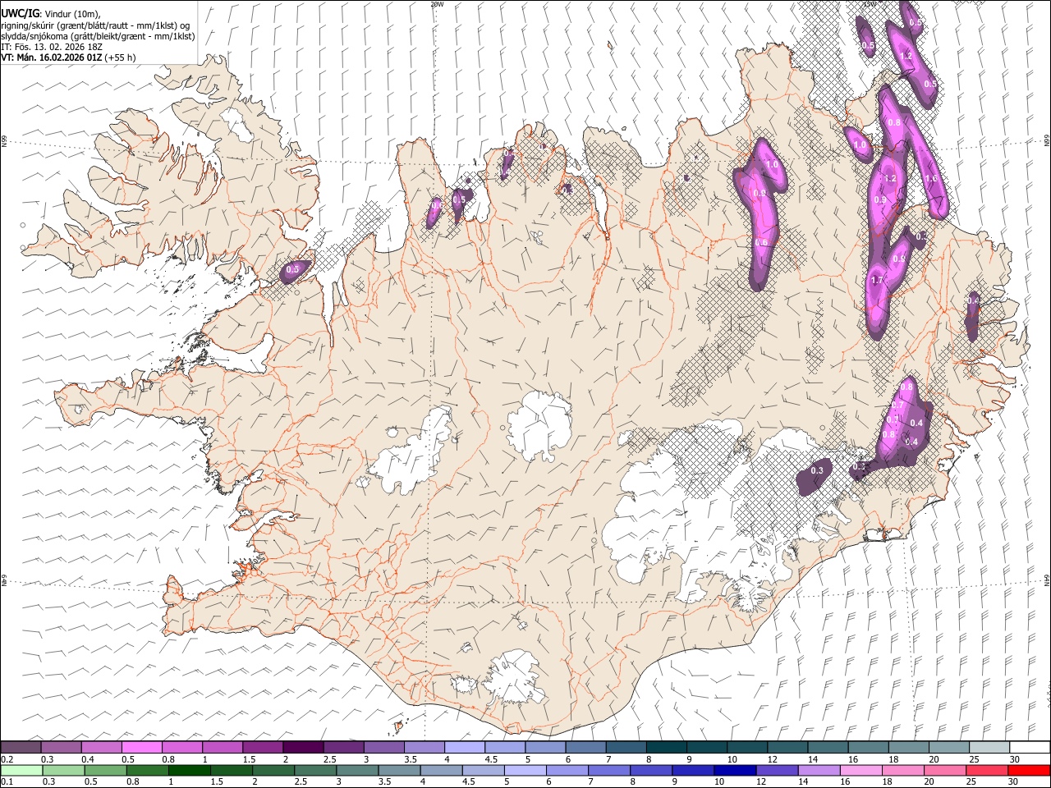Click upper legend lavender swatch between 4 and 4.5
Screen dimensions: 1051x788
[x=464, y=748]
